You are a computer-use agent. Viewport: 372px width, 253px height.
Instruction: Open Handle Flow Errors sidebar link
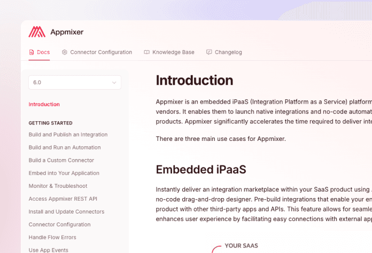point(52,237)
